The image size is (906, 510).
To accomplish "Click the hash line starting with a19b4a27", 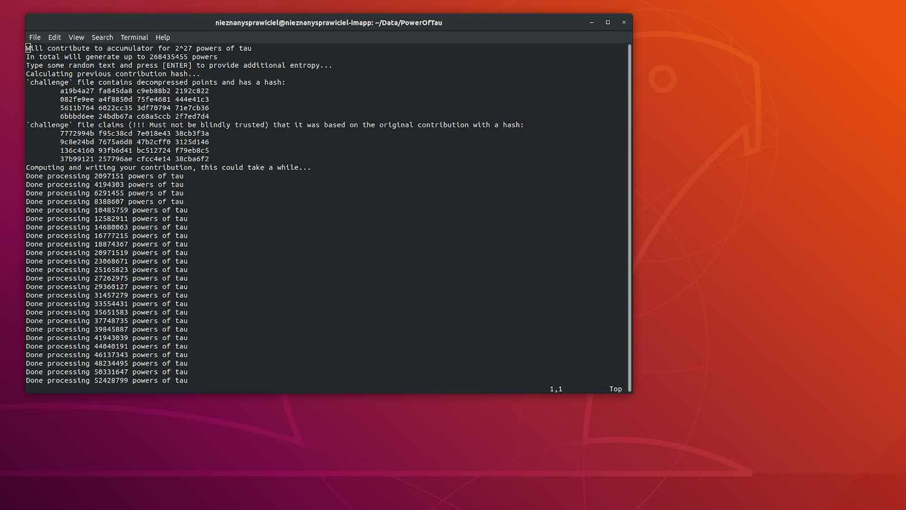I will (x=134, y=91).
